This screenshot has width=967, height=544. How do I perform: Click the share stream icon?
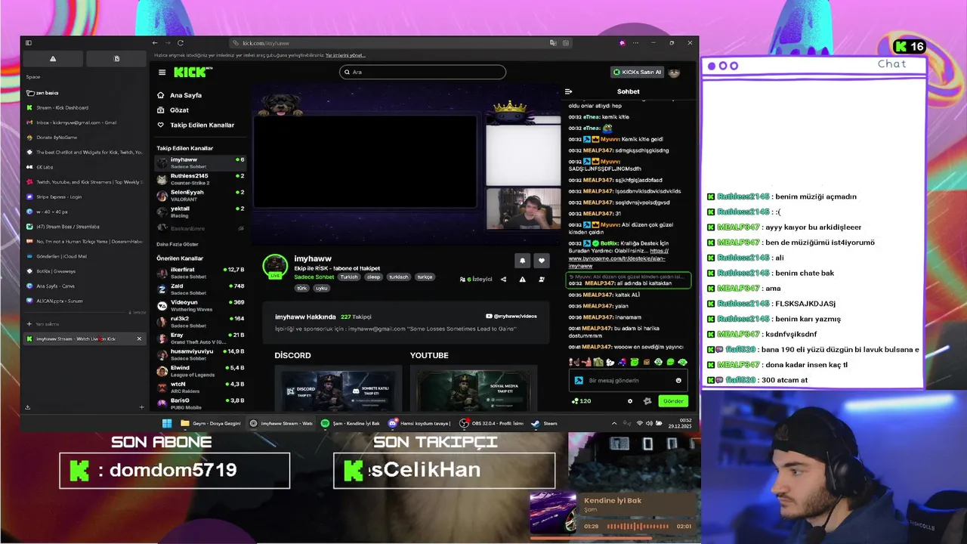point(503,280)
